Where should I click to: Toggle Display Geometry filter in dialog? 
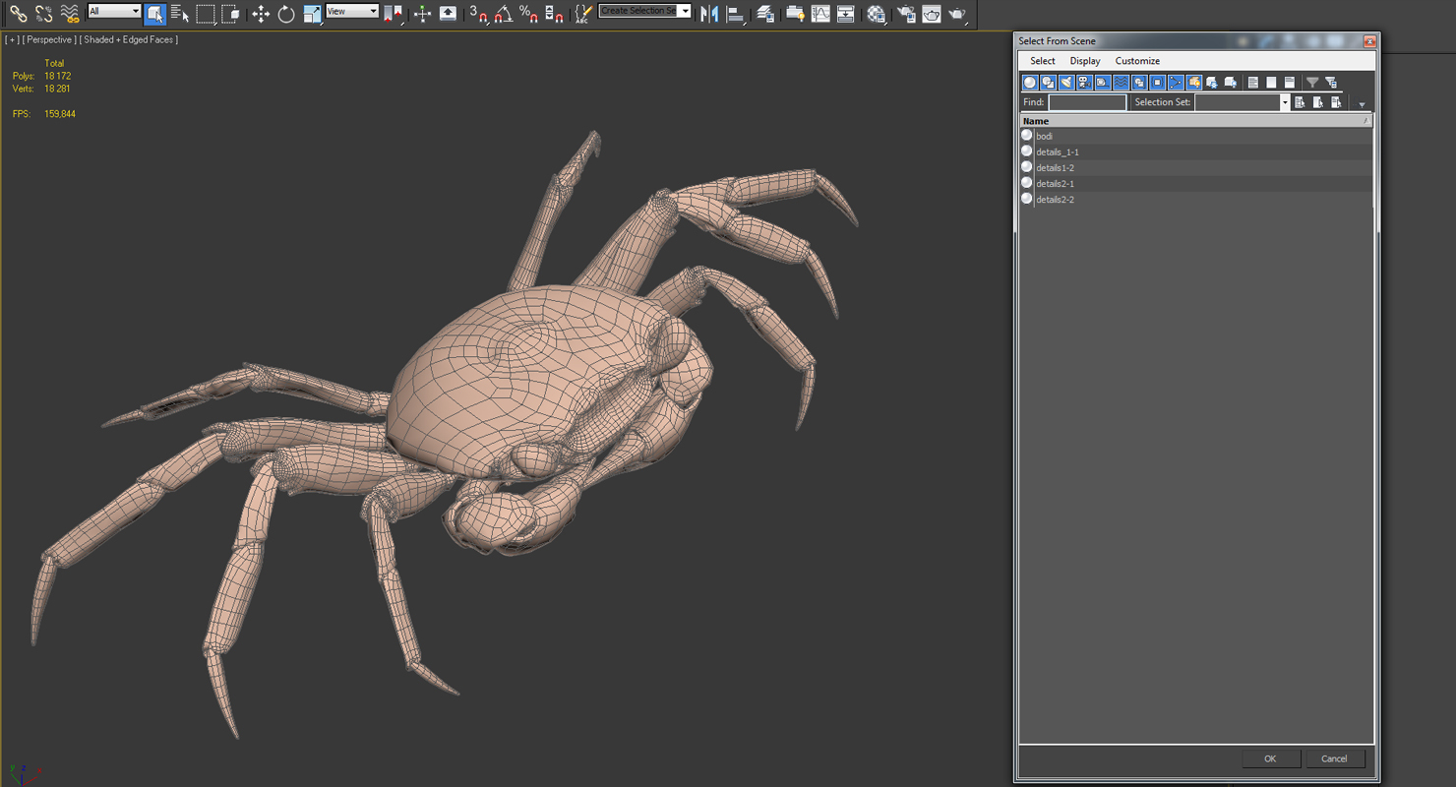click(1030, 83)
